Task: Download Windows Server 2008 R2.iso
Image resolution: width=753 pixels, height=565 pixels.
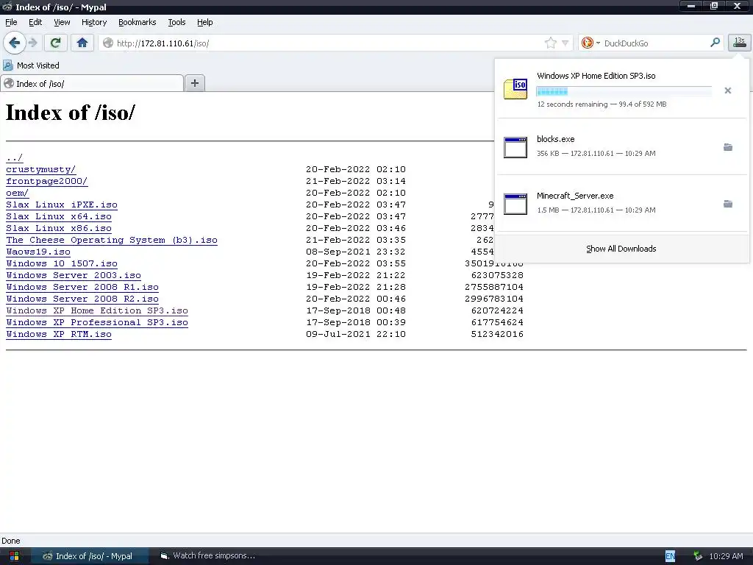Action: coord(82,299)
